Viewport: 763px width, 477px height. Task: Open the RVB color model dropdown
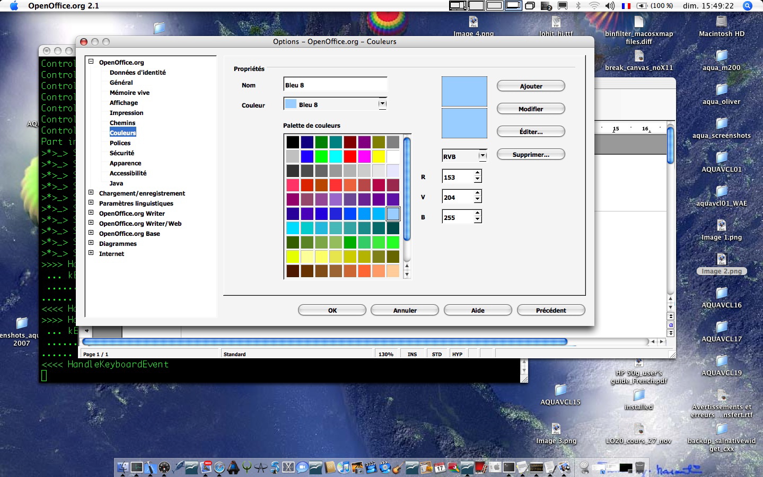point(483,156)
